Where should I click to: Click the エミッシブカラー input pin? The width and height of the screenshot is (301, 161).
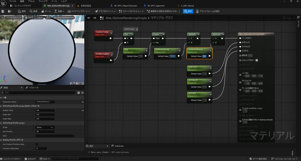point(240,60)
